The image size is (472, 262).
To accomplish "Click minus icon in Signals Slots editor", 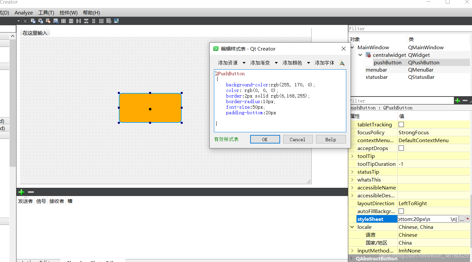I will 31,192.
